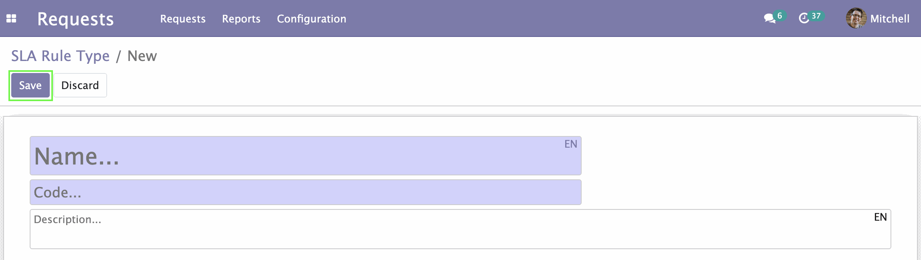Open the activities clock icon
The image size is (921, 260).
804,18
